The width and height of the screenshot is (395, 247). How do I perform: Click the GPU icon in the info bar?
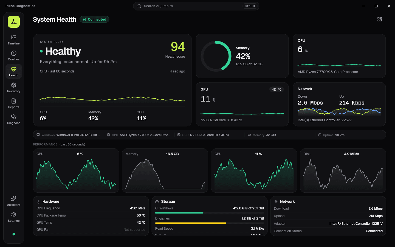coord(179,135)
